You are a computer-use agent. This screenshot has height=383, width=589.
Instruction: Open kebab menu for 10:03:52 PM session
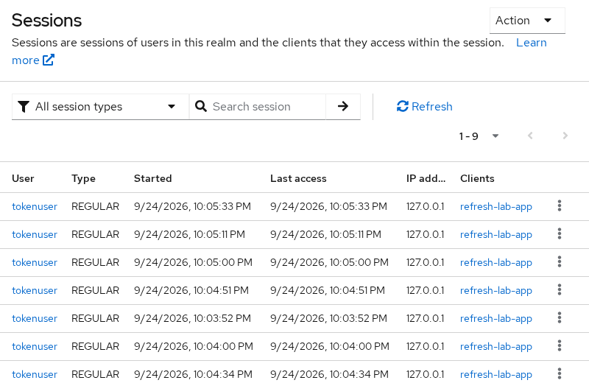click(560, 318)
